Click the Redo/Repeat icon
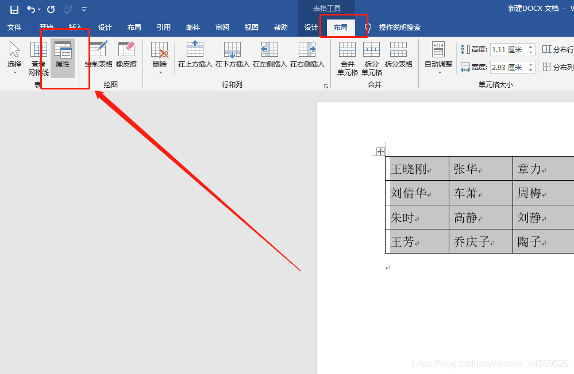Image resolution: width=574 pixels, height=374 pixels. click(x=51, y=10)
